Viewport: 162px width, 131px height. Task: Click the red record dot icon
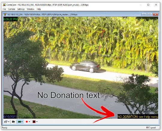27,122
